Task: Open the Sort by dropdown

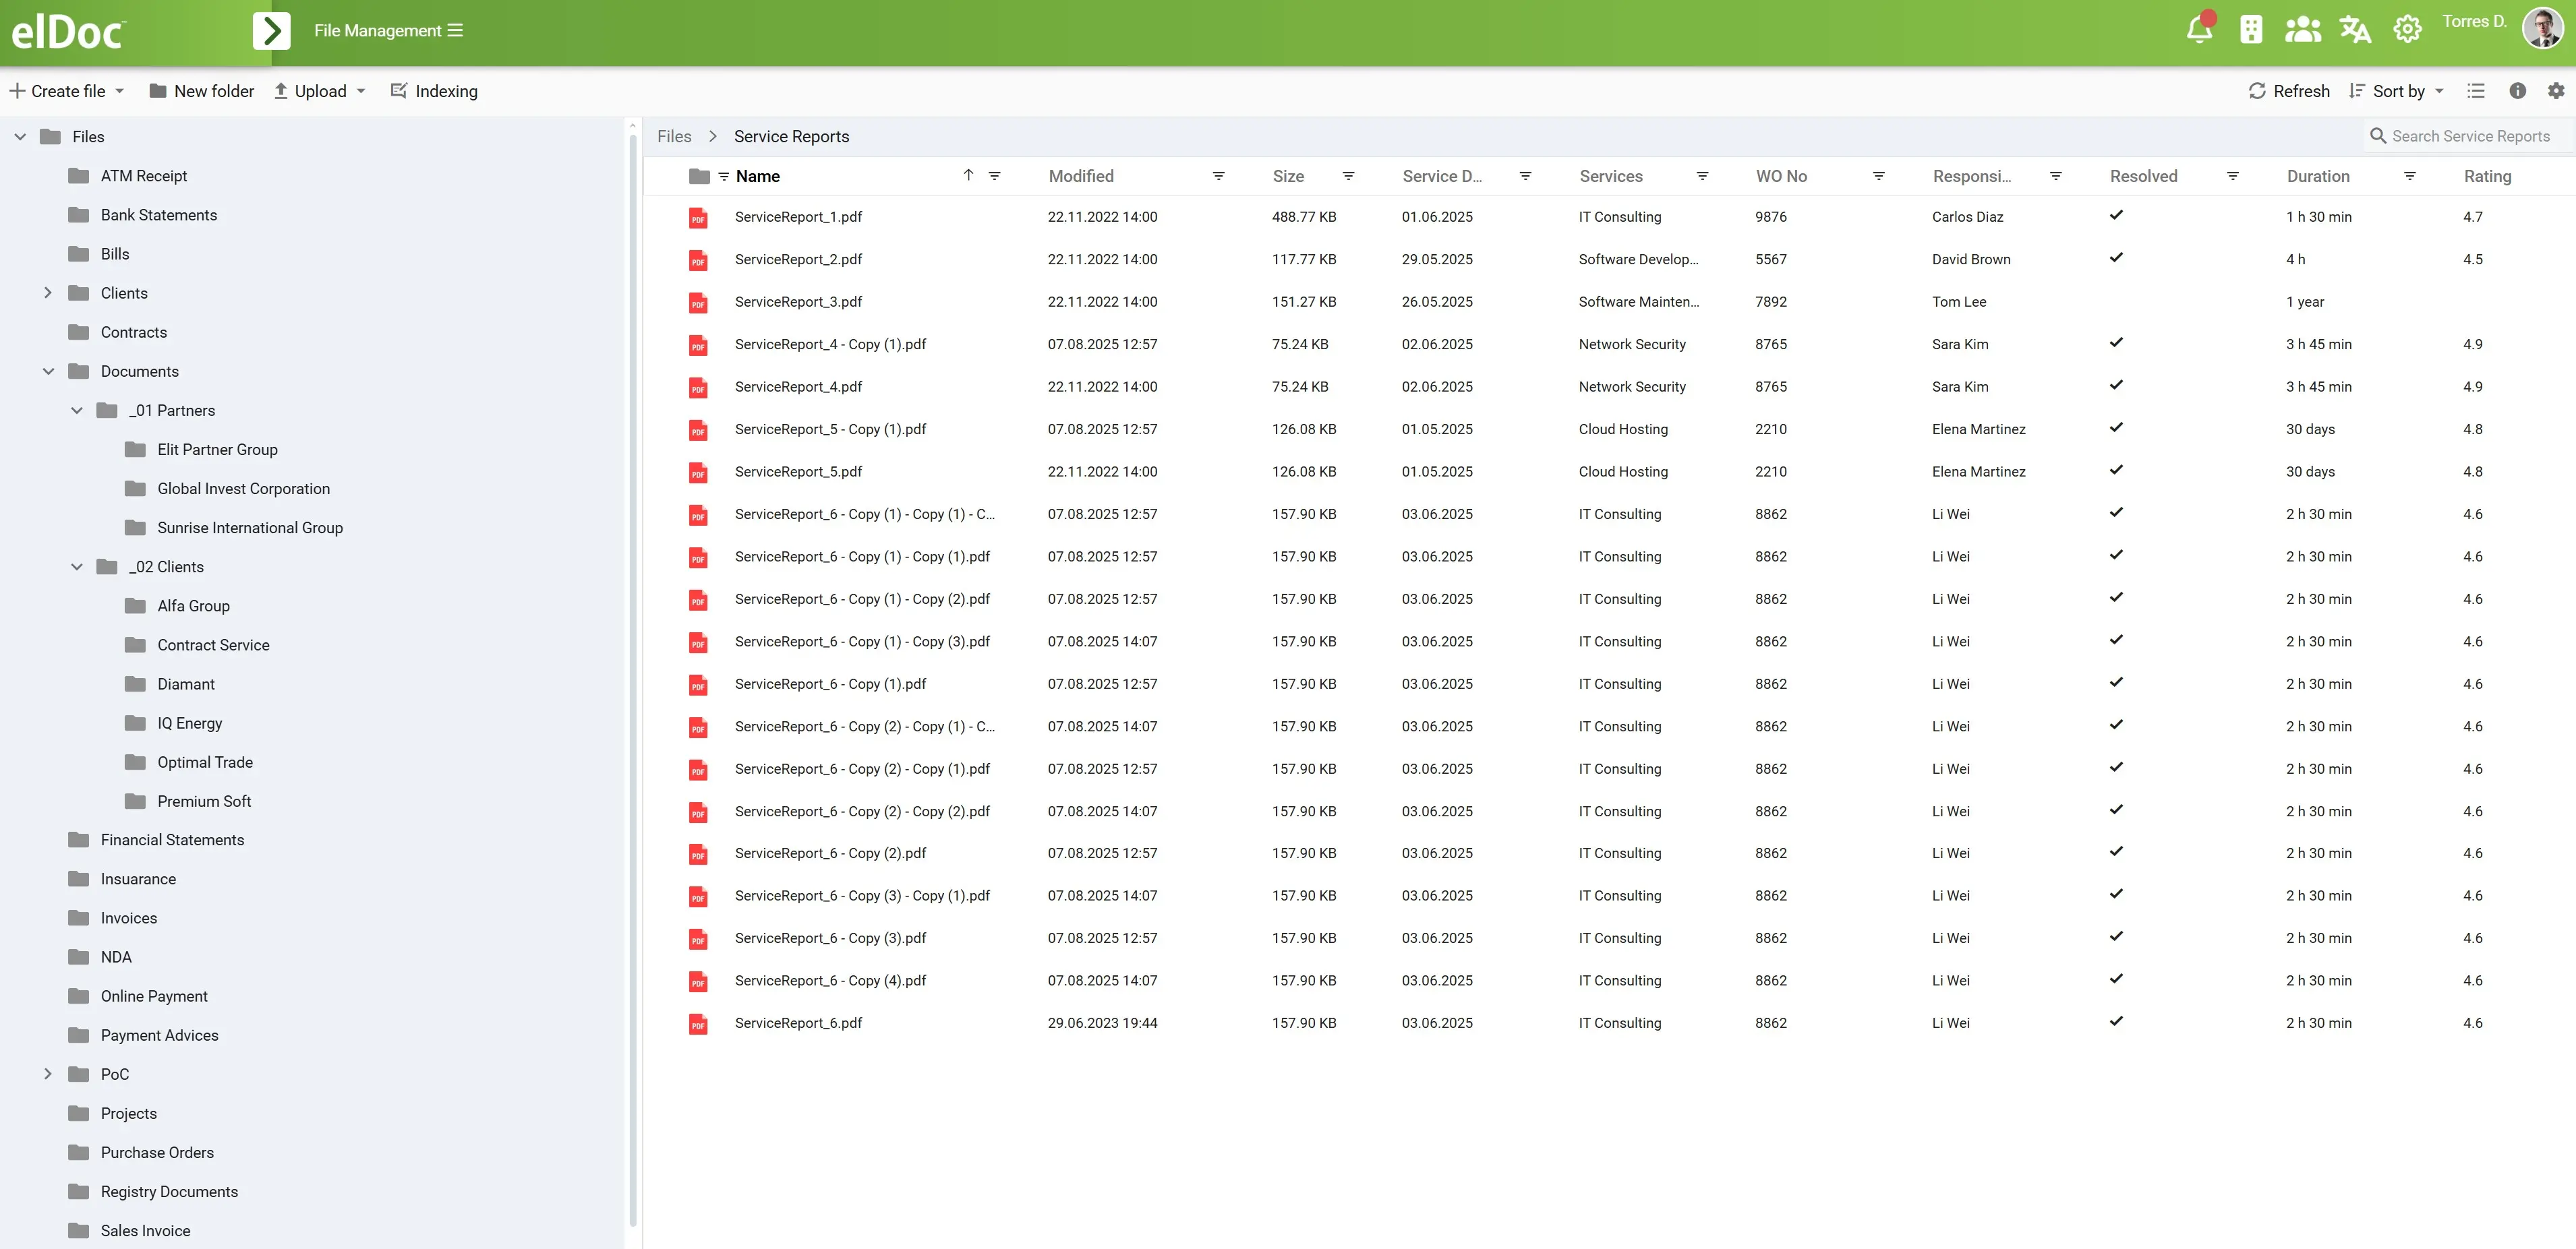Action: (2396, 91)
